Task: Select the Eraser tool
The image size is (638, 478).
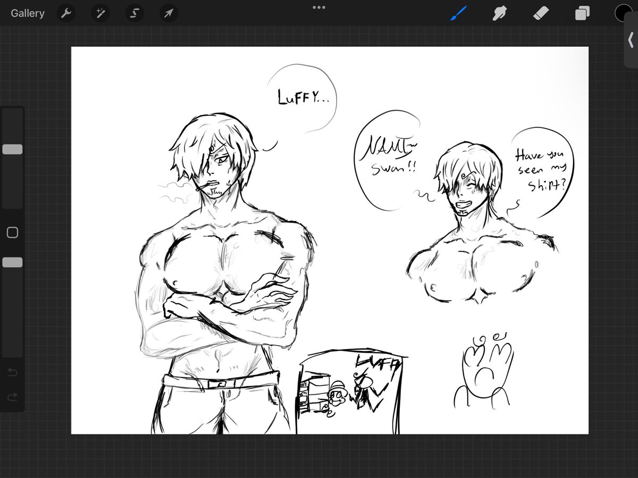Action: [x=541, y=13]
